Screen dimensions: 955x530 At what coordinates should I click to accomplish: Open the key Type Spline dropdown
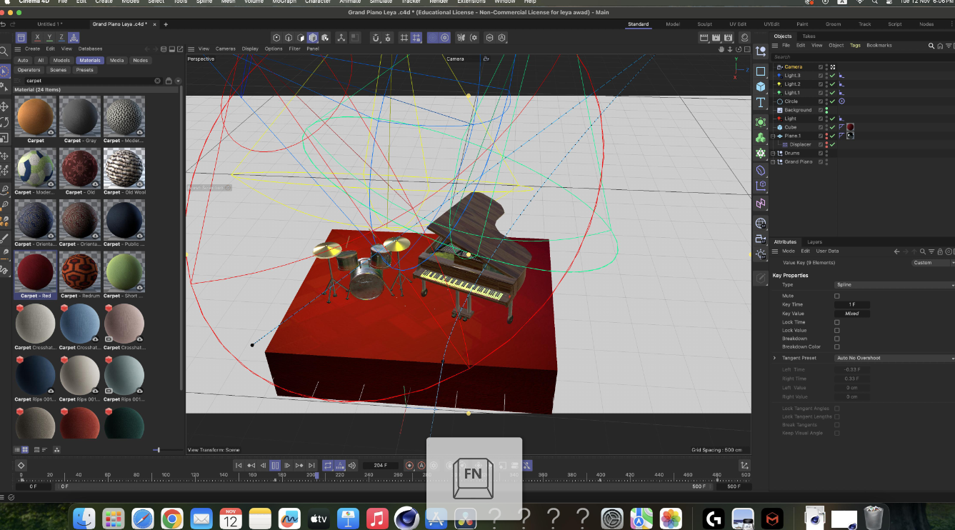coord(895,284)
